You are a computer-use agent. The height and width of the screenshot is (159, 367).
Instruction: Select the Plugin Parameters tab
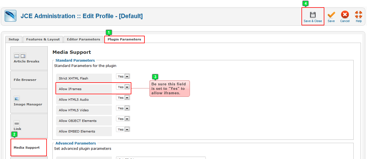tap(124, 39)
